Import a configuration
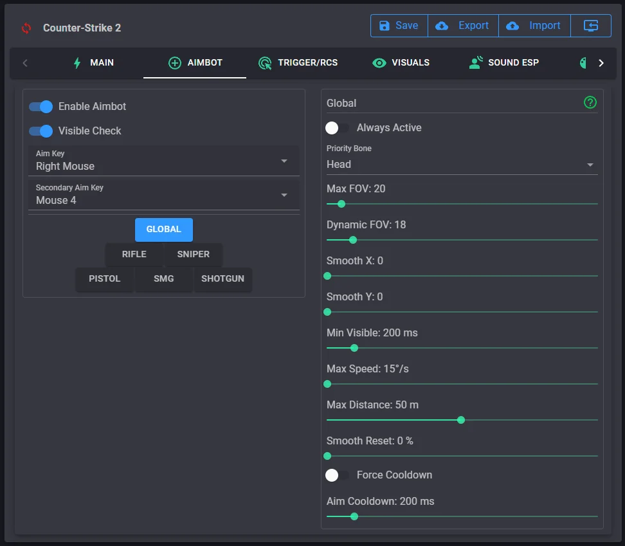 coord(534,26)
